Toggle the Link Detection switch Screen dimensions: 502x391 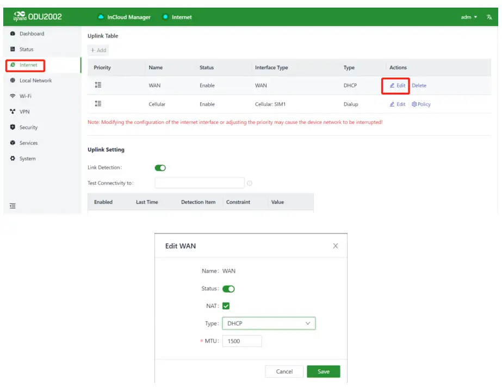point(160,168)
